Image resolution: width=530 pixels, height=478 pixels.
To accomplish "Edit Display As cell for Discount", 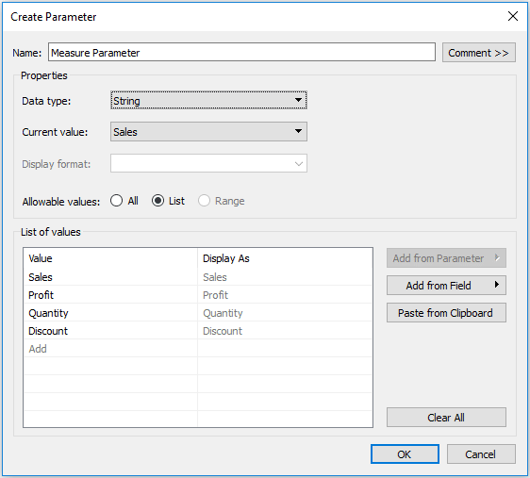I will 285,331.
